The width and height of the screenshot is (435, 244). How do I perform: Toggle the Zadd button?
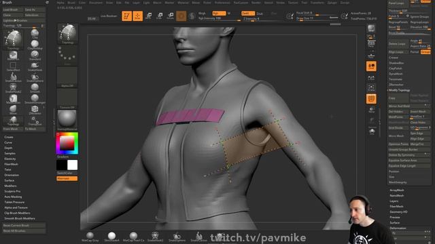point(247,14)
